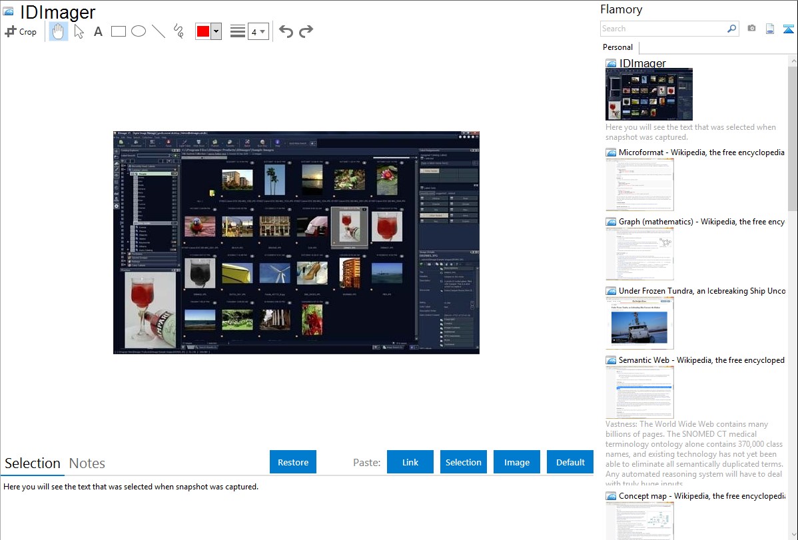Screen dimensions: 798x540
Task: Select the Crop tool
Action: (x=21, y=31)
